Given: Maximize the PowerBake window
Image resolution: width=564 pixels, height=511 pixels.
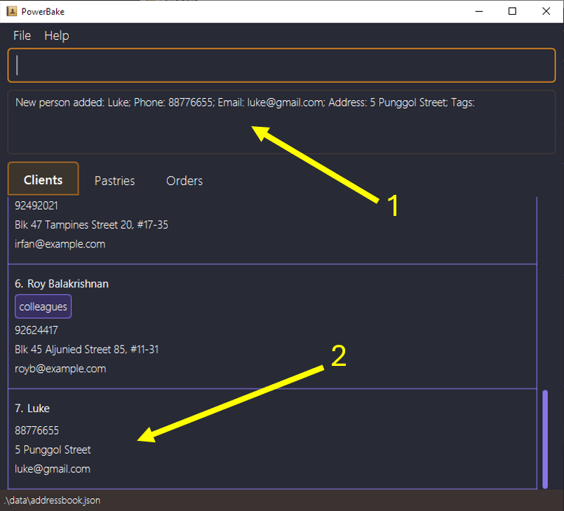Looking at the screenshot, I should point(512,11).
